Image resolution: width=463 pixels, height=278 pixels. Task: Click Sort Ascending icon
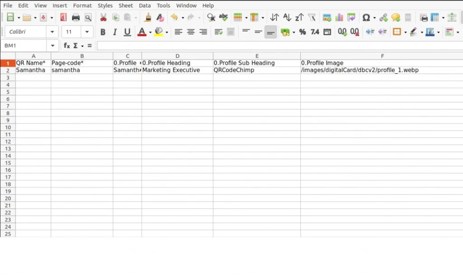287,18
